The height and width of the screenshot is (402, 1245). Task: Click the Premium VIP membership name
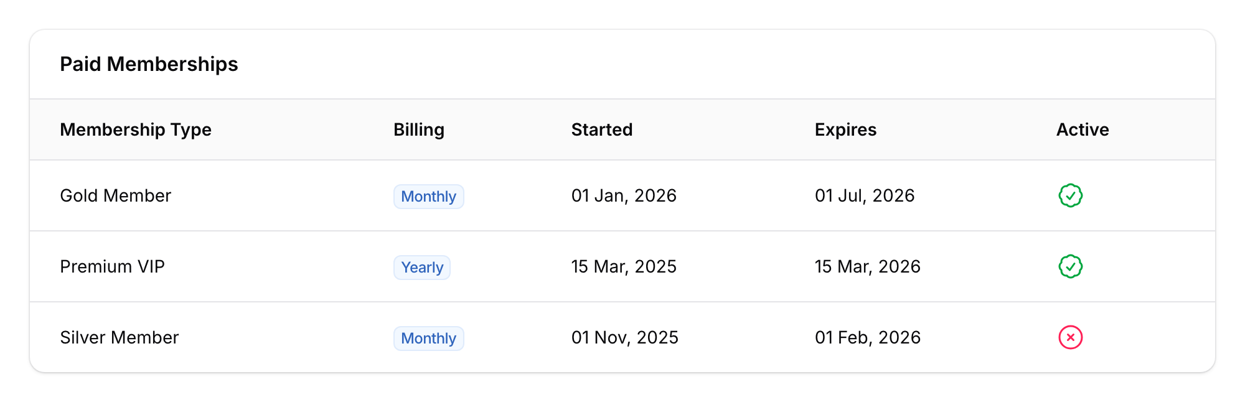pos(112,266)
